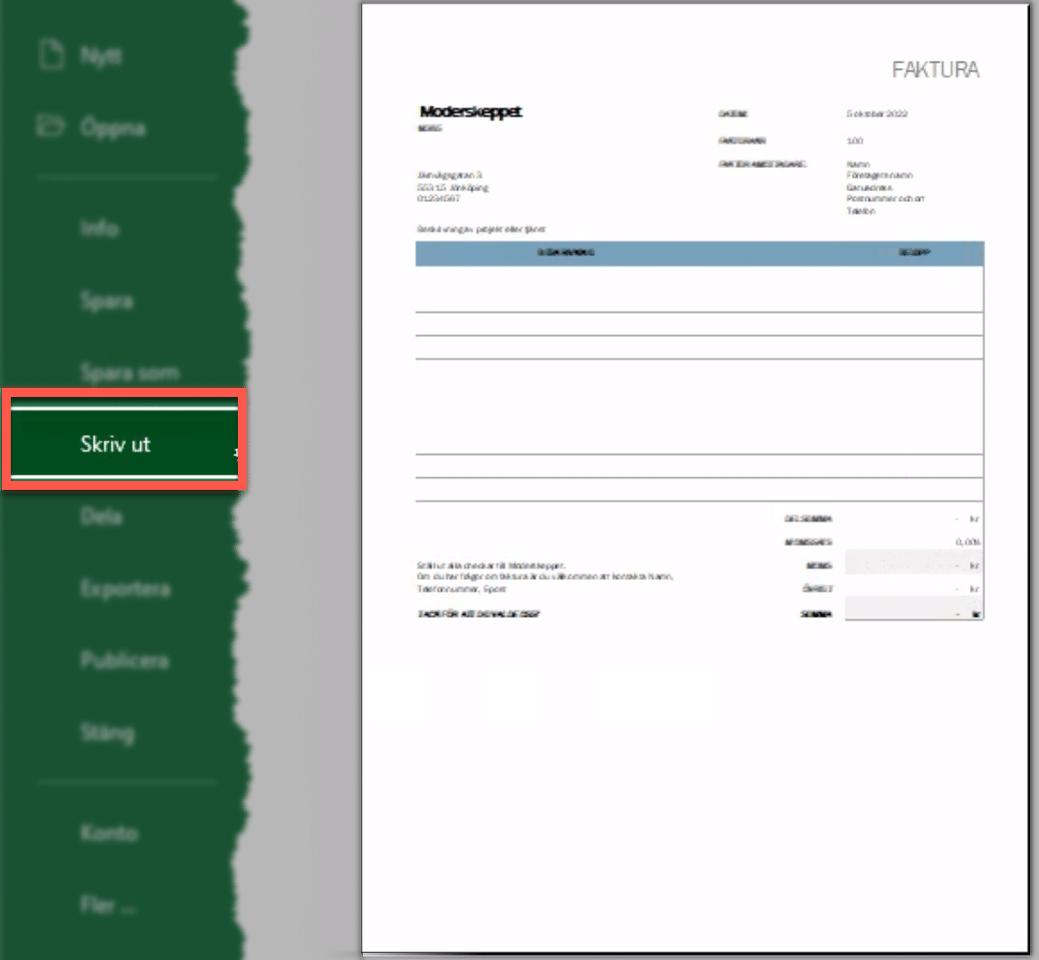
Task: Open the Publicera option
Action: (x=124, y=661)
